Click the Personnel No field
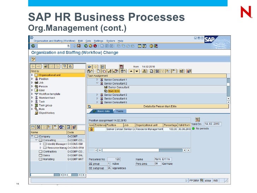 [x=114, y=159]
